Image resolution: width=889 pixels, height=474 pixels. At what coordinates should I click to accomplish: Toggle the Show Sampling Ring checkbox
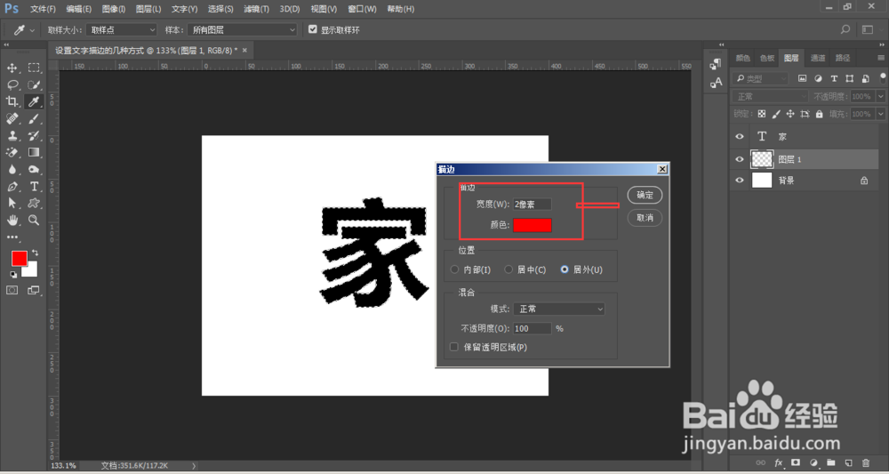312,29
